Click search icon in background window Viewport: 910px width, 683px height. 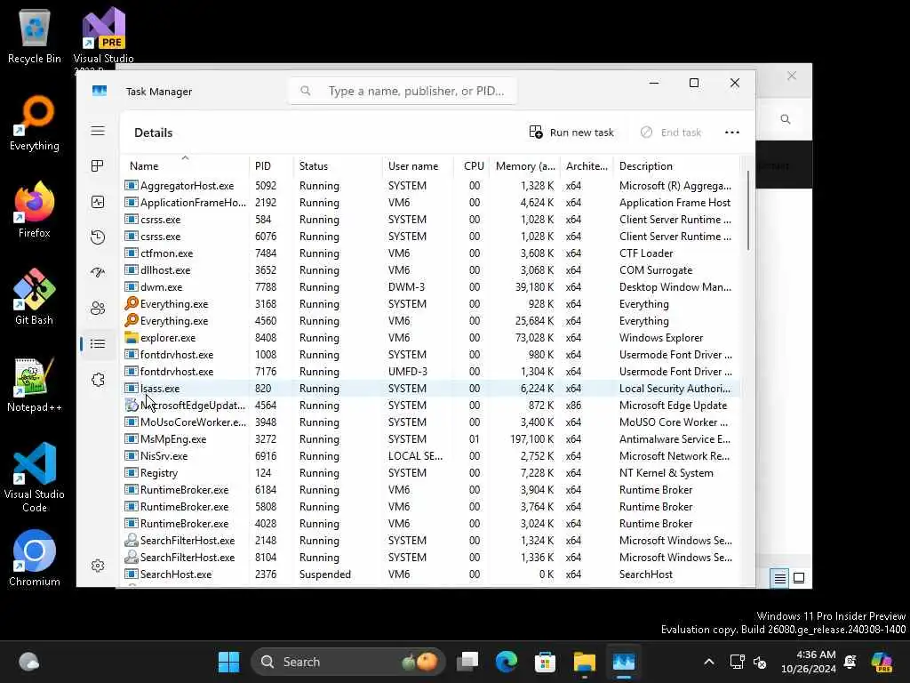(x=786, y=119)
